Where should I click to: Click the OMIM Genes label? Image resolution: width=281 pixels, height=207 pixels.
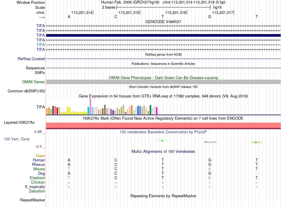tap(33, 82)
